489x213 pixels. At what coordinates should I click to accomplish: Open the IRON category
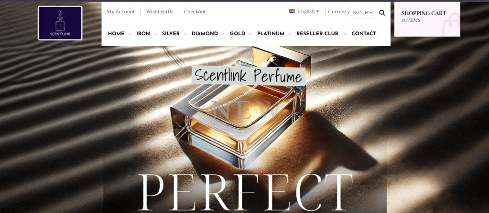click(143, 33)
